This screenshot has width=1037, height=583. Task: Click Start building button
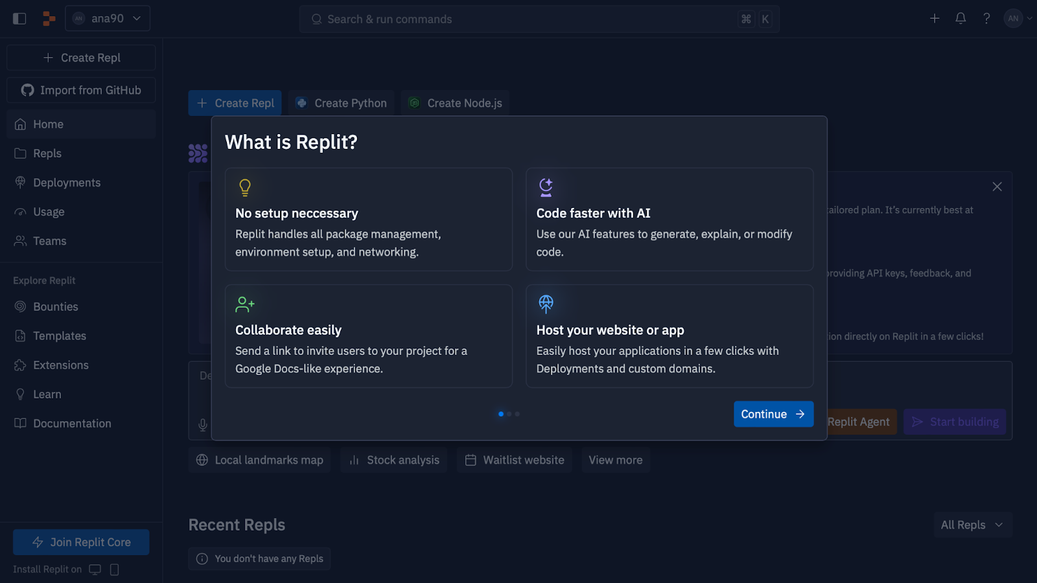(x=955, y=422)
